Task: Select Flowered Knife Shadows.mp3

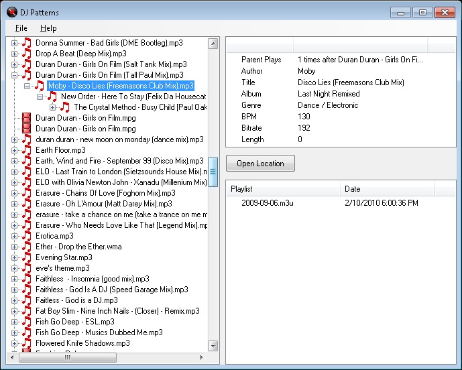Action: pyautogui.click(x=82, y=343)
